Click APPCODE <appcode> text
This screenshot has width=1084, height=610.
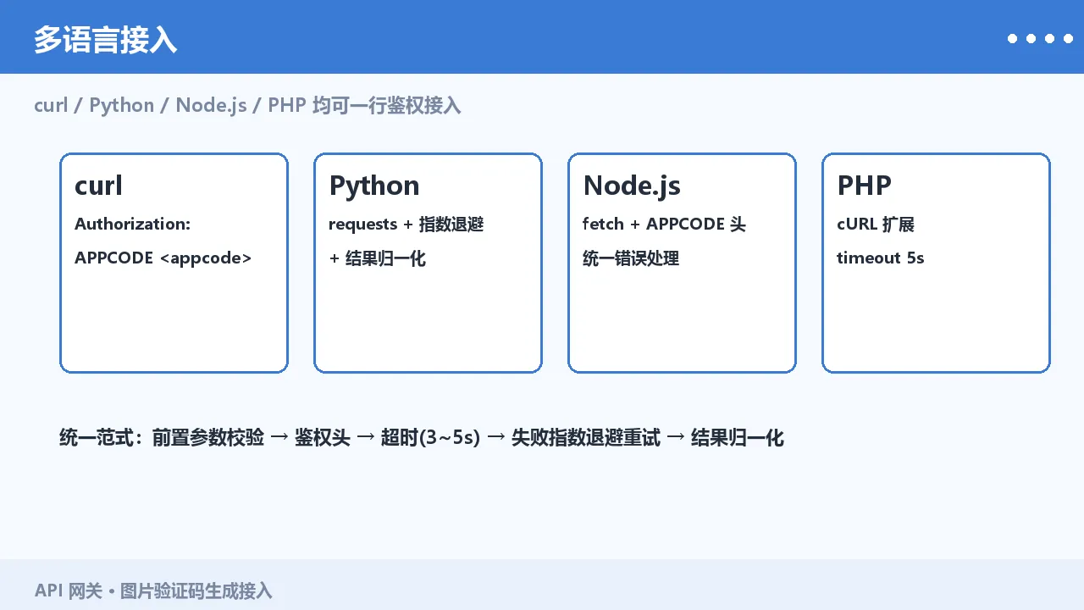click(x=163, y=258)
